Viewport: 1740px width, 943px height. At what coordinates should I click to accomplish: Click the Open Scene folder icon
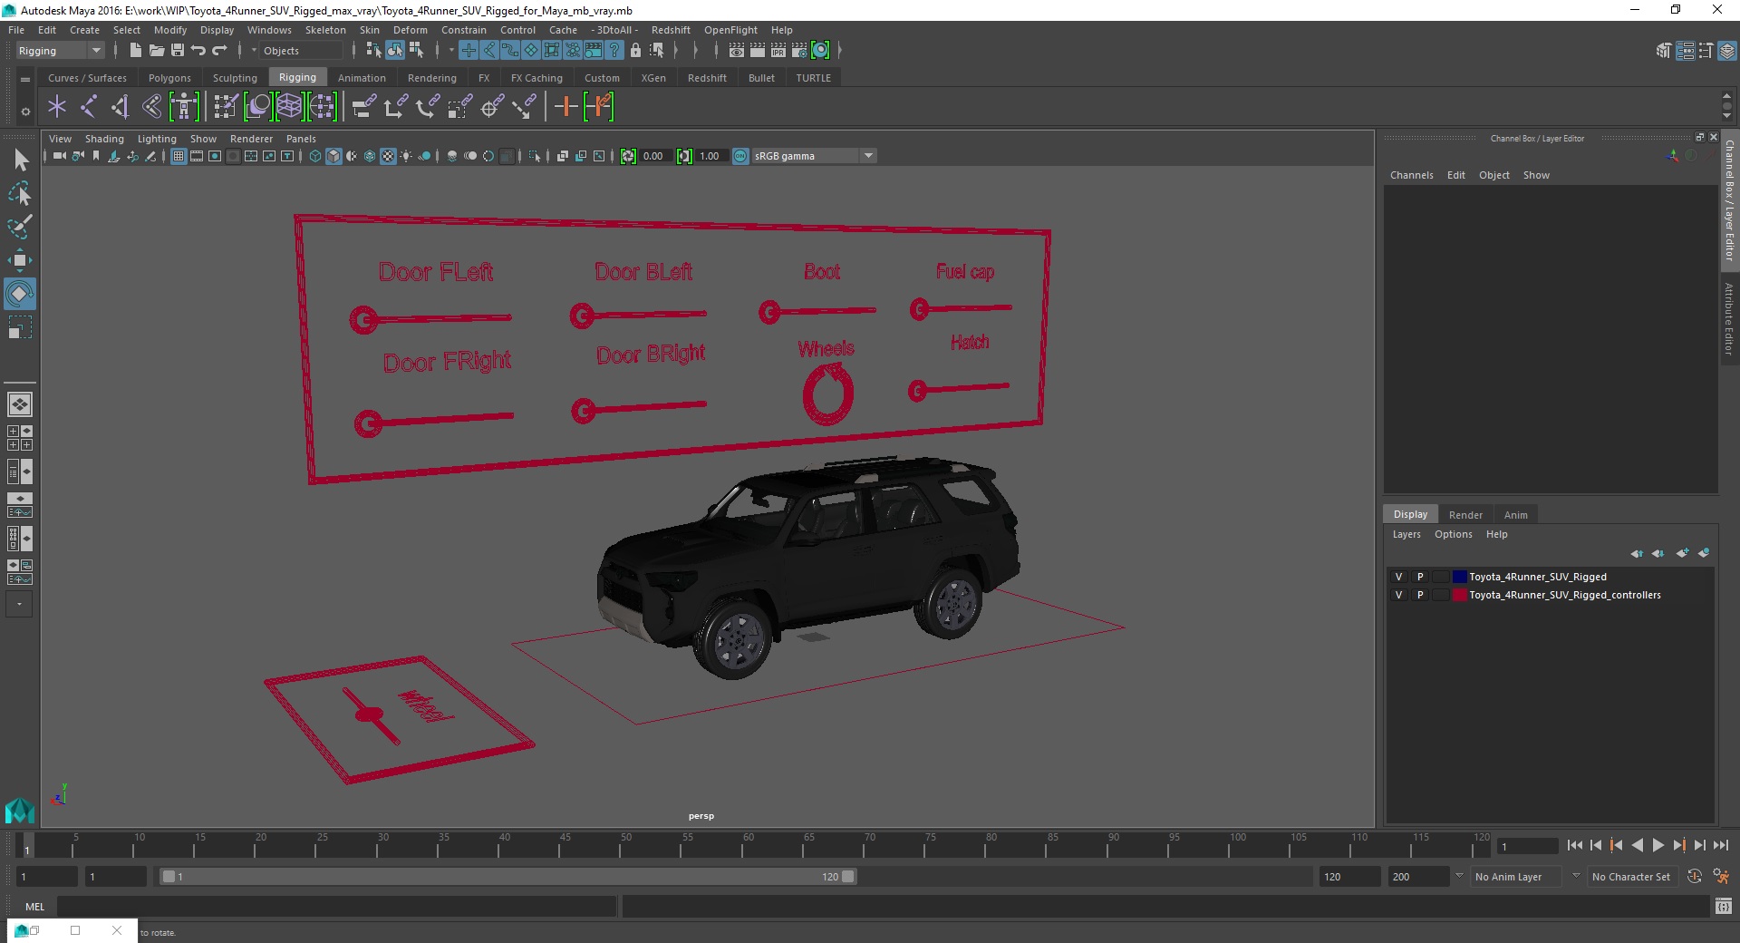[156, 51]
